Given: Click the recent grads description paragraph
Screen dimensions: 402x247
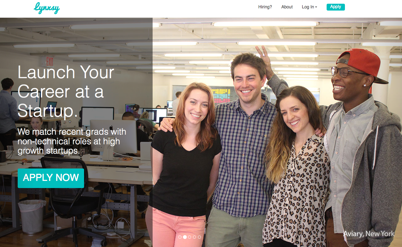Looking at the screenshot, I should pos(72,141).
